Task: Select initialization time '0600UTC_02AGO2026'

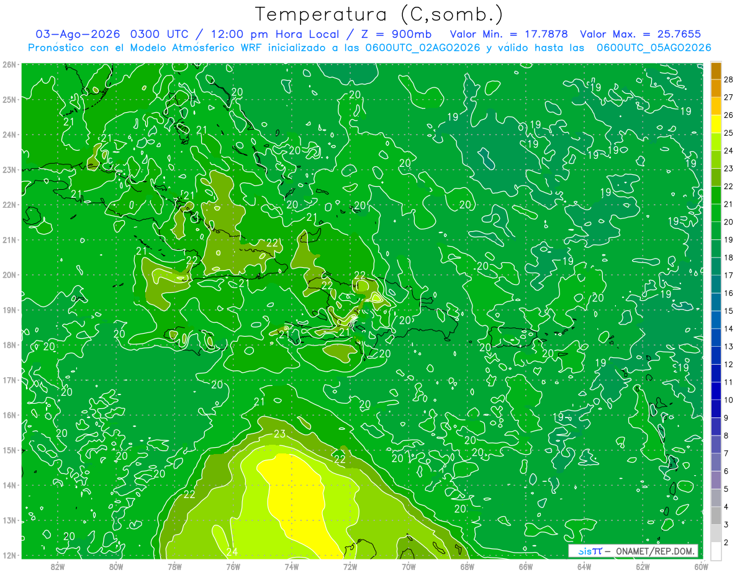Action: [423, 48]
